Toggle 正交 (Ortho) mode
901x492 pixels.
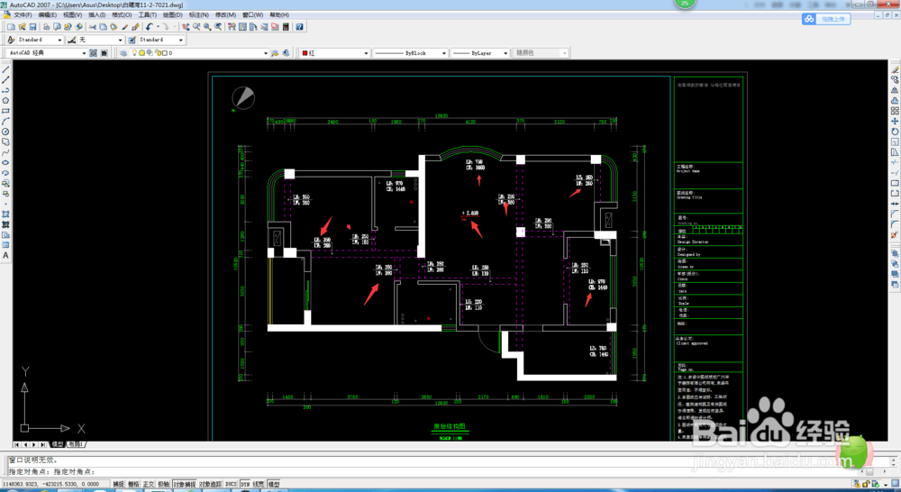click(149, 485)
